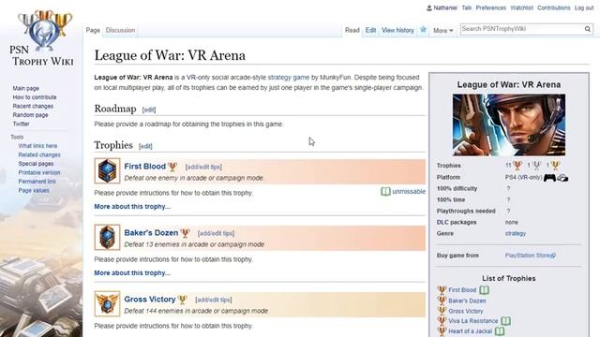Click trophy icon before Gross Victory in list
The height and width of the screenshot is (337, 600).
pyautogui.click(x=442, y=311)
